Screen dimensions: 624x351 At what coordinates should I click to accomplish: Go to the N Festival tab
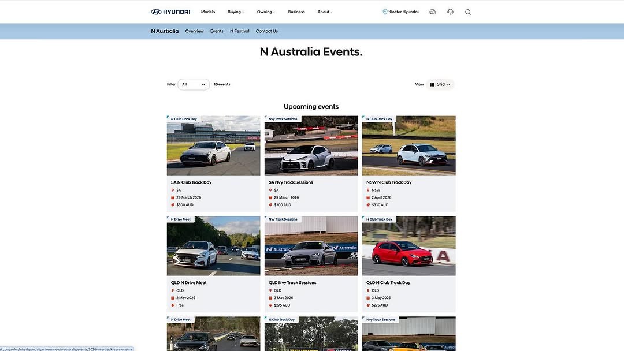point(240,31)
